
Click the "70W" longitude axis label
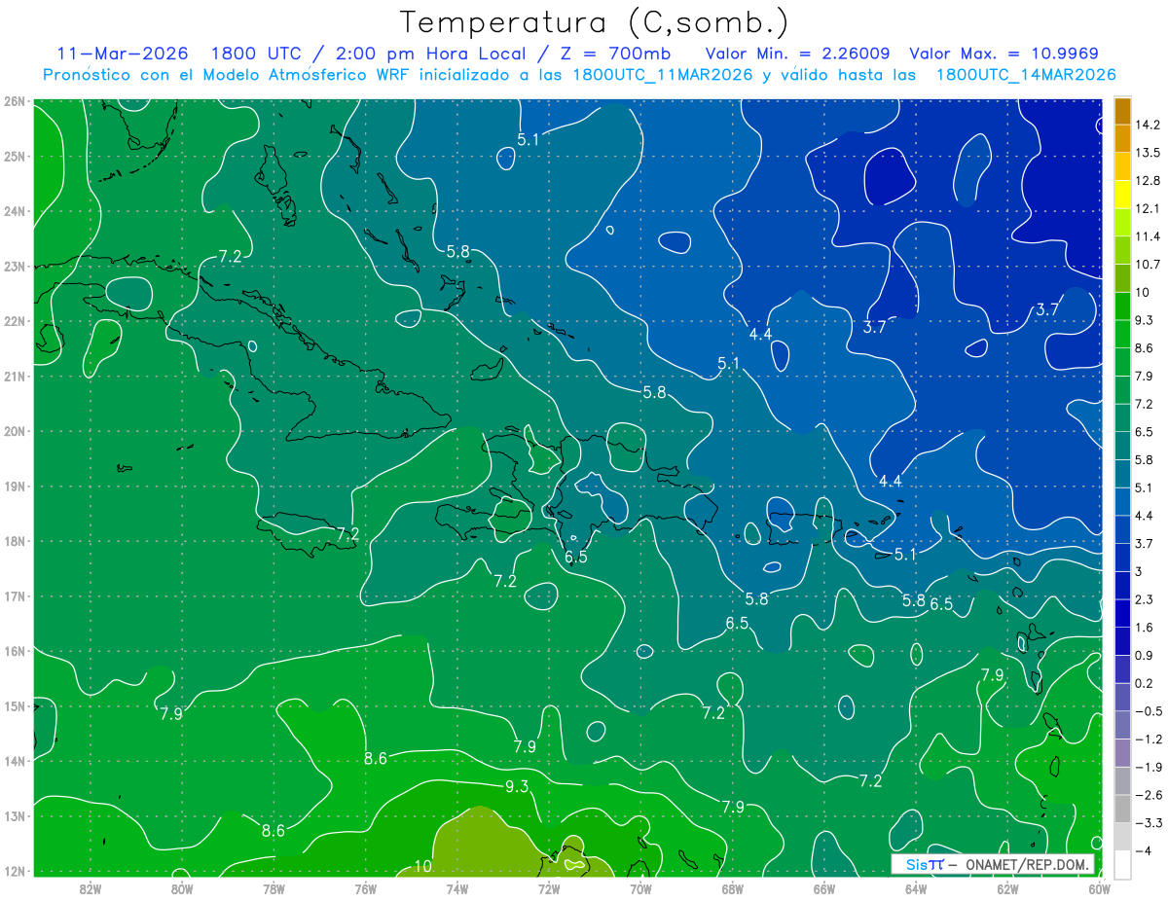640,888
